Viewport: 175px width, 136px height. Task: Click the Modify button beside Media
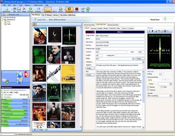click(140, 59)
